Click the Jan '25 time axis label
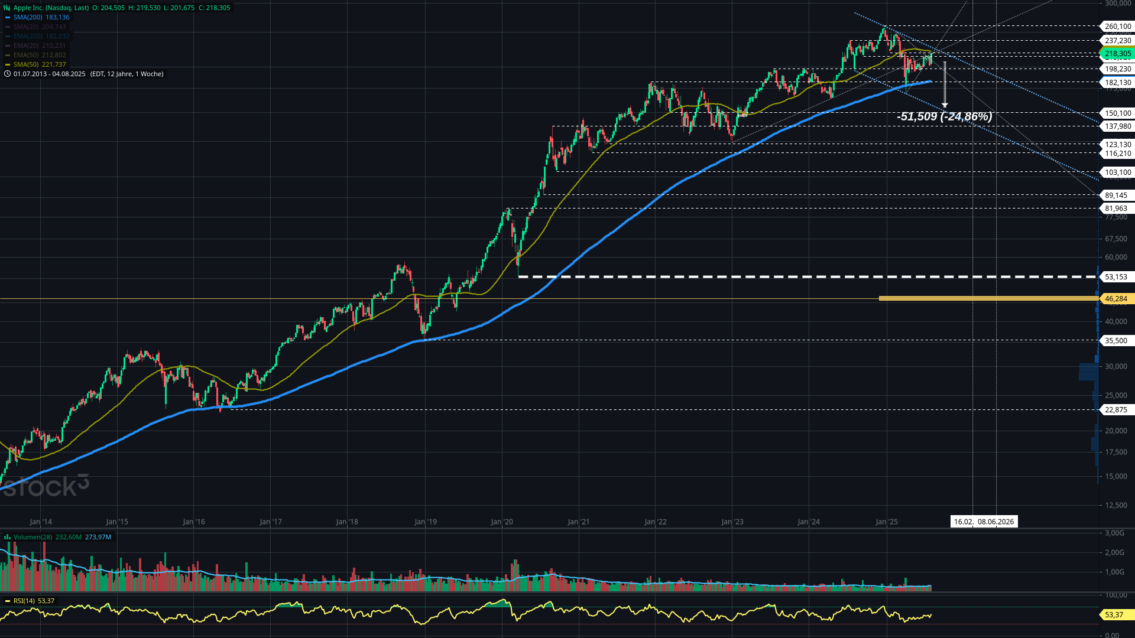 click(x=887, y=522)
